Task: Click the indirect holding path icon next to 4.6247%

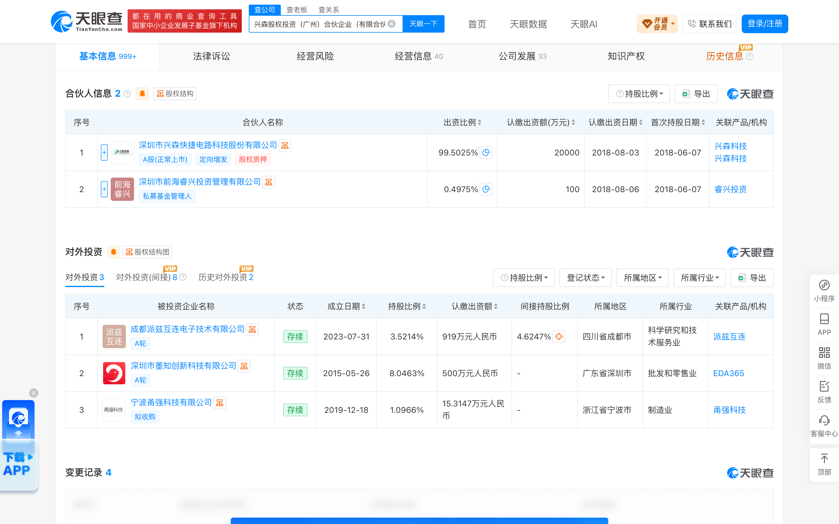Action: coord(559,337)
